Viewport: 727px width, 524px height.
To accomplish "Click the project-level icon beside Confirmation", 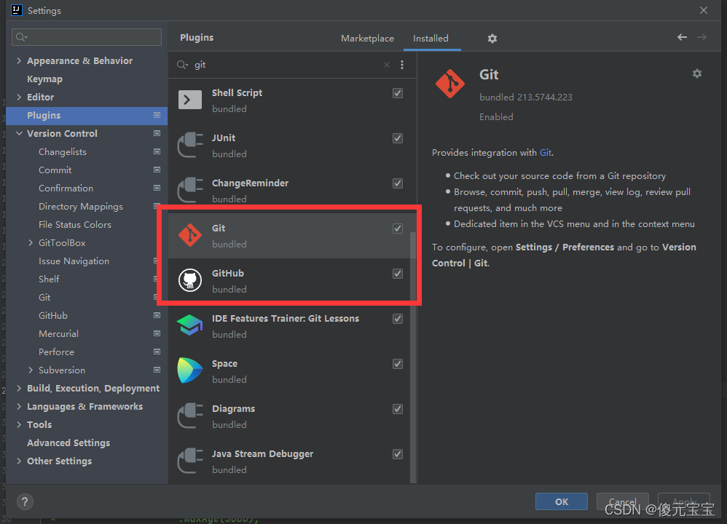I will [157, 188].
